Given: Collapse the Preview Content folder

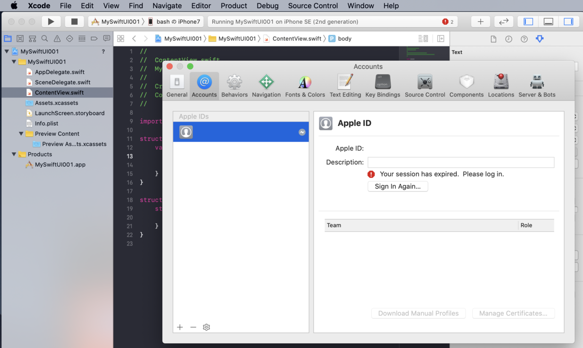Looking at the screenshot, I should click(x=21, y=134).
